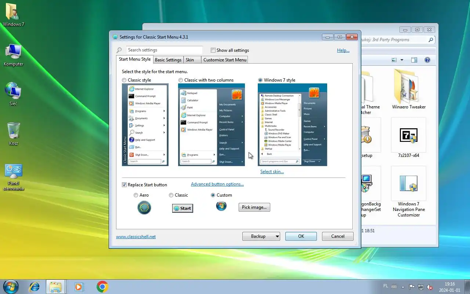The height and width of the screenshot is (294, 470).
Task: Click the Classic Start Menu title bar shell icon
Action: 115,37
